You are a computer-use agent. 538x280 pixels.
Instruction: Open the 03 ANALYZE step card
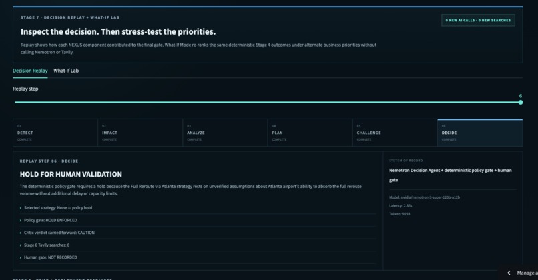point(225,133)
